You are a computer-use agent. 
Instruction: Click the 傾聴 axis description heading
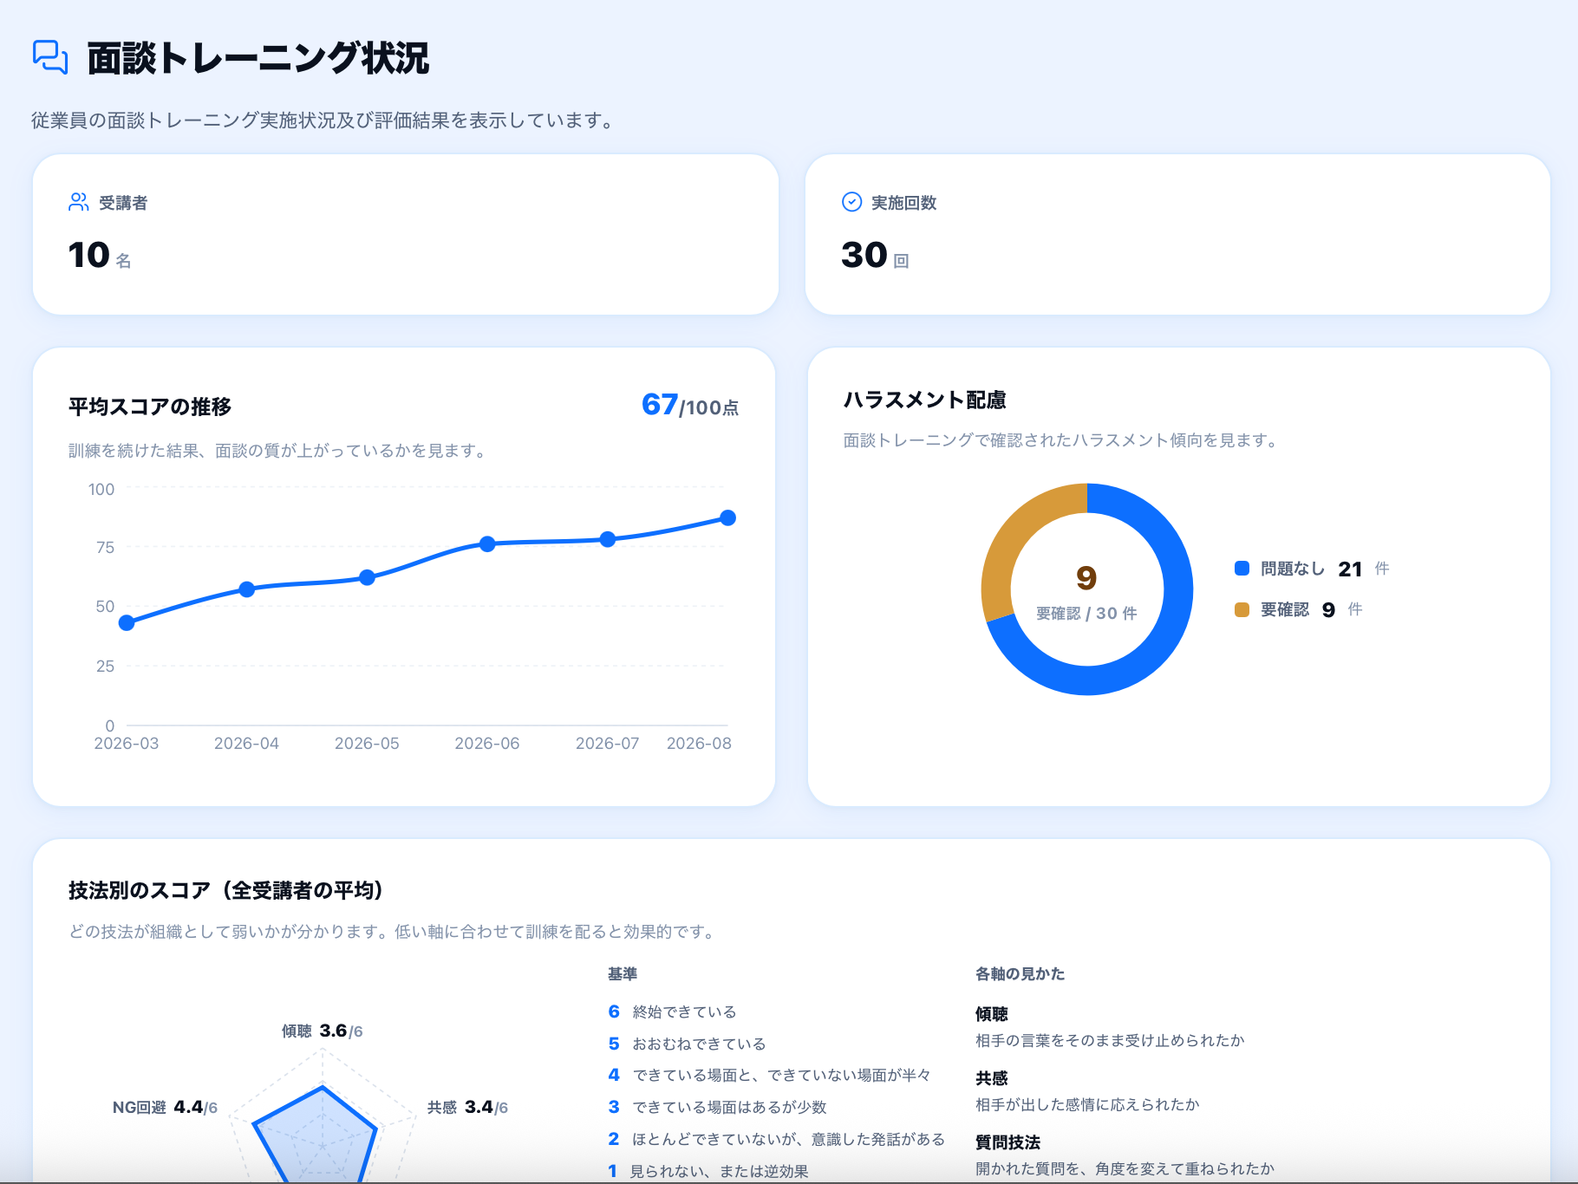(992, 1014)
